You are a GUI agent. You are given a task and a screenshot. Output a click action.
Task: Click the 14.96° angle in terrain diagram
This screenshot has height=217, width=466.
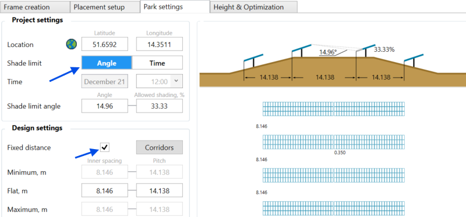click(328, 52)
